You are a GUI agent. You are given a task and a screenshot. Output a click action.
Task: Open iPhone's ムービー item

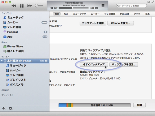click(x=24, y=71)
